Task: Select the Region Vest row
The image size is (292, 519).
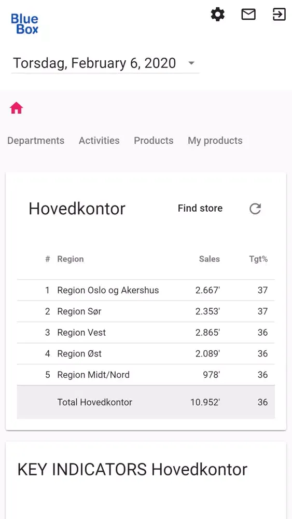Action: (x=146, y=333)
